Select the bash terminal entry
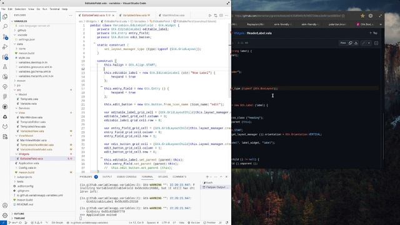Screen dimensions: 400x225 tap(209, 182)
